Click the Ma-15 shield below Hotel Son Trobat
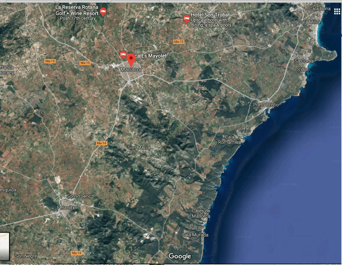Image resolution: width=342 pixels, height=265 pixels. (x=179, y=41)
